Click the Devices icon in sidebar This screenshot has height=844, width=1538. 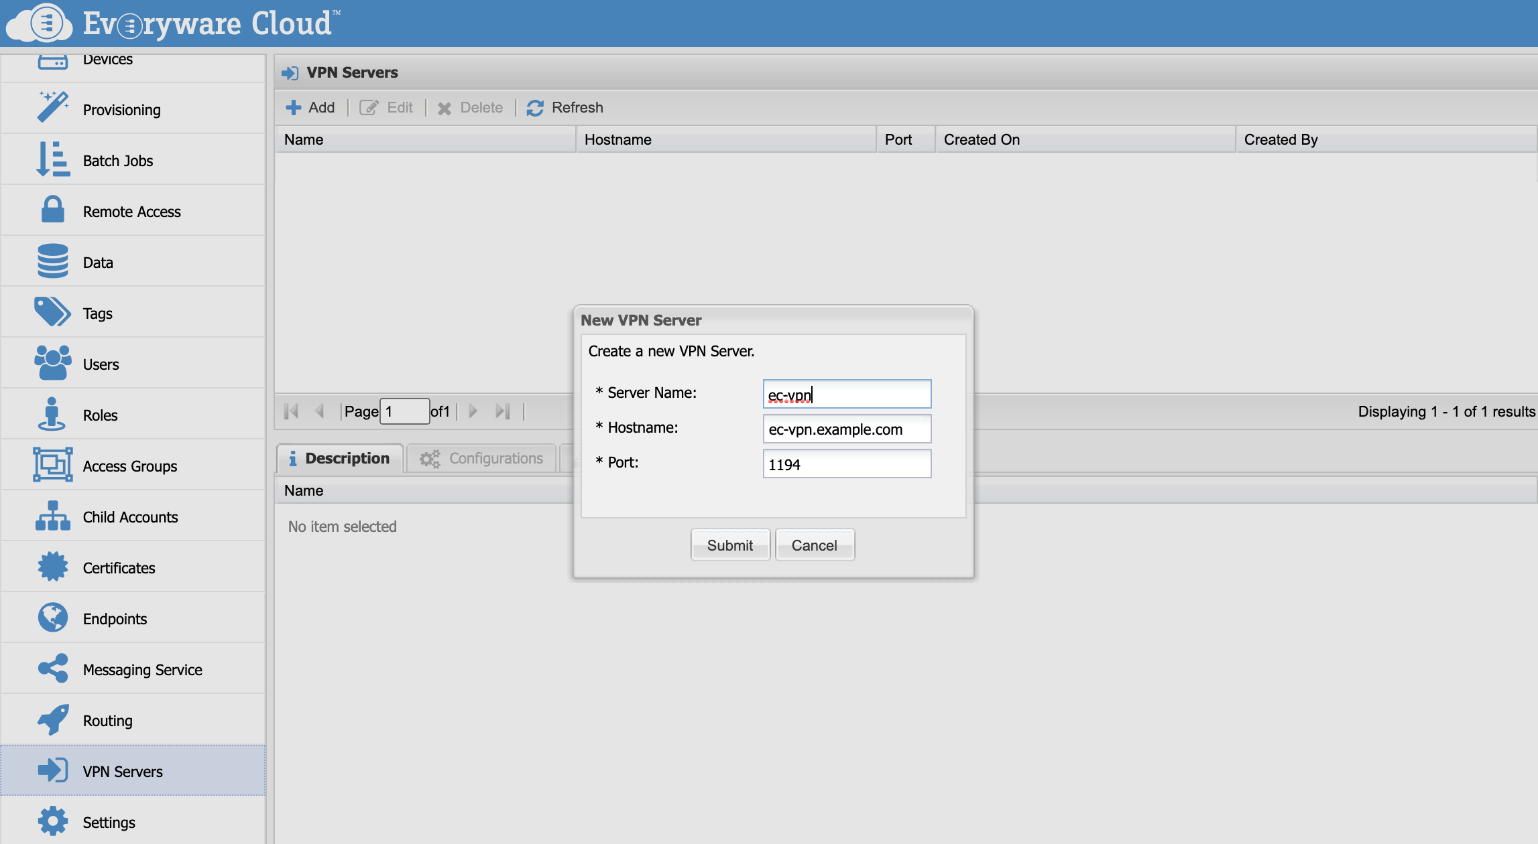pyautogui.click(x=53, y=62)
